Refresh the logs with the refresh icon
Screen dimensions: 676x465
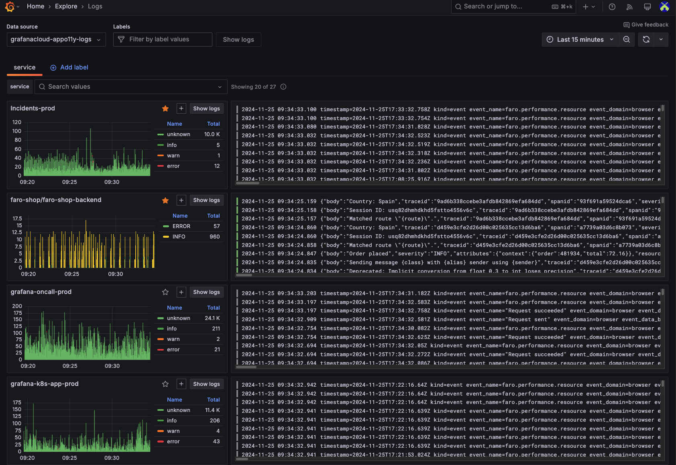[646, 39]
